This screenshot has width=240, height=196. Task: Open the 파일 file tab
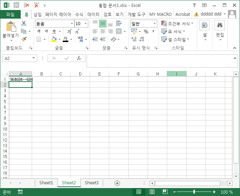[10, 14]
